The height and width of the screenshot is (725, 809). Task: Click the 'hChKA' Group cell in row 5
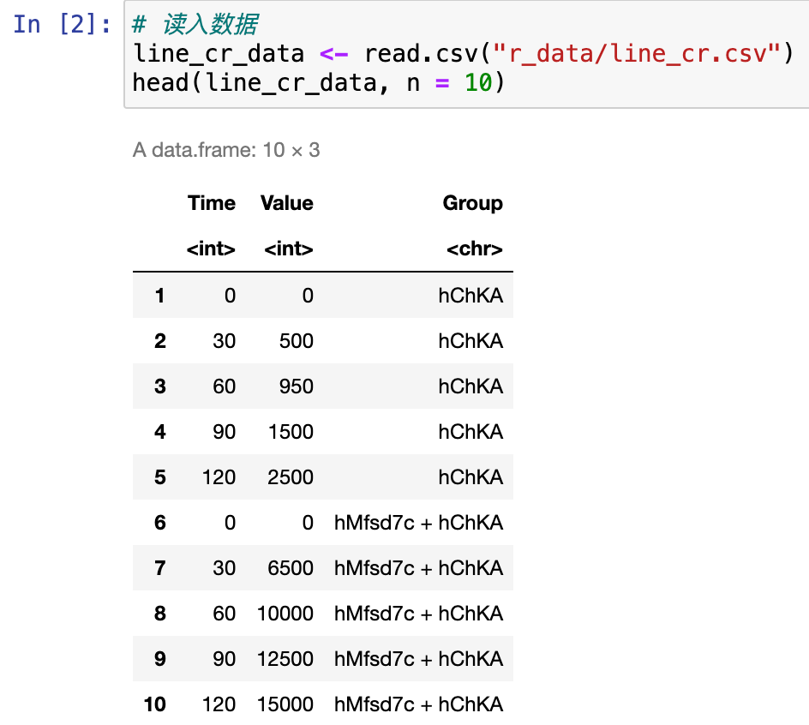click(x=470, y=477)
